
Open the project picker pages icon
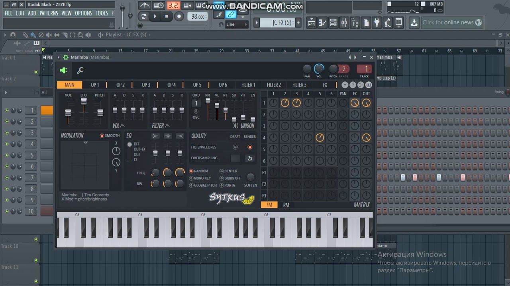coord(366,23)
